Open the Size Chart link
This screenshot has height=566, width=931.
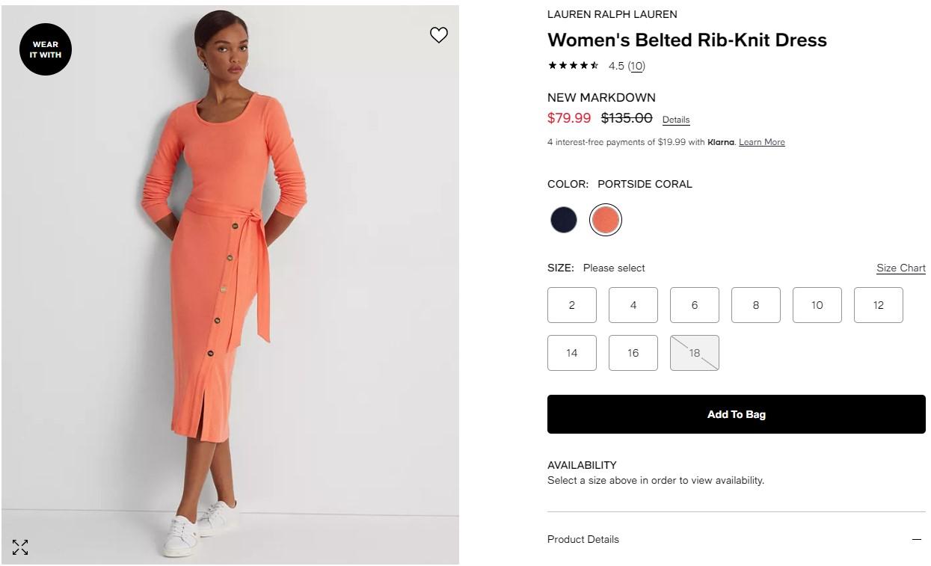tap(901, 268)
